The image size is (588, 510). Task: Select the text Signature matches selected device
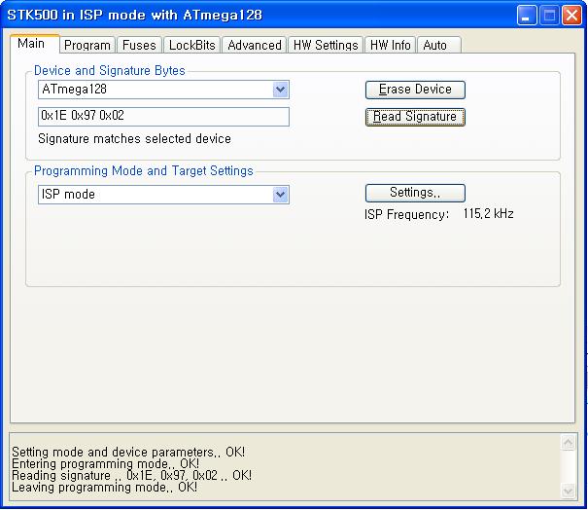134,138
